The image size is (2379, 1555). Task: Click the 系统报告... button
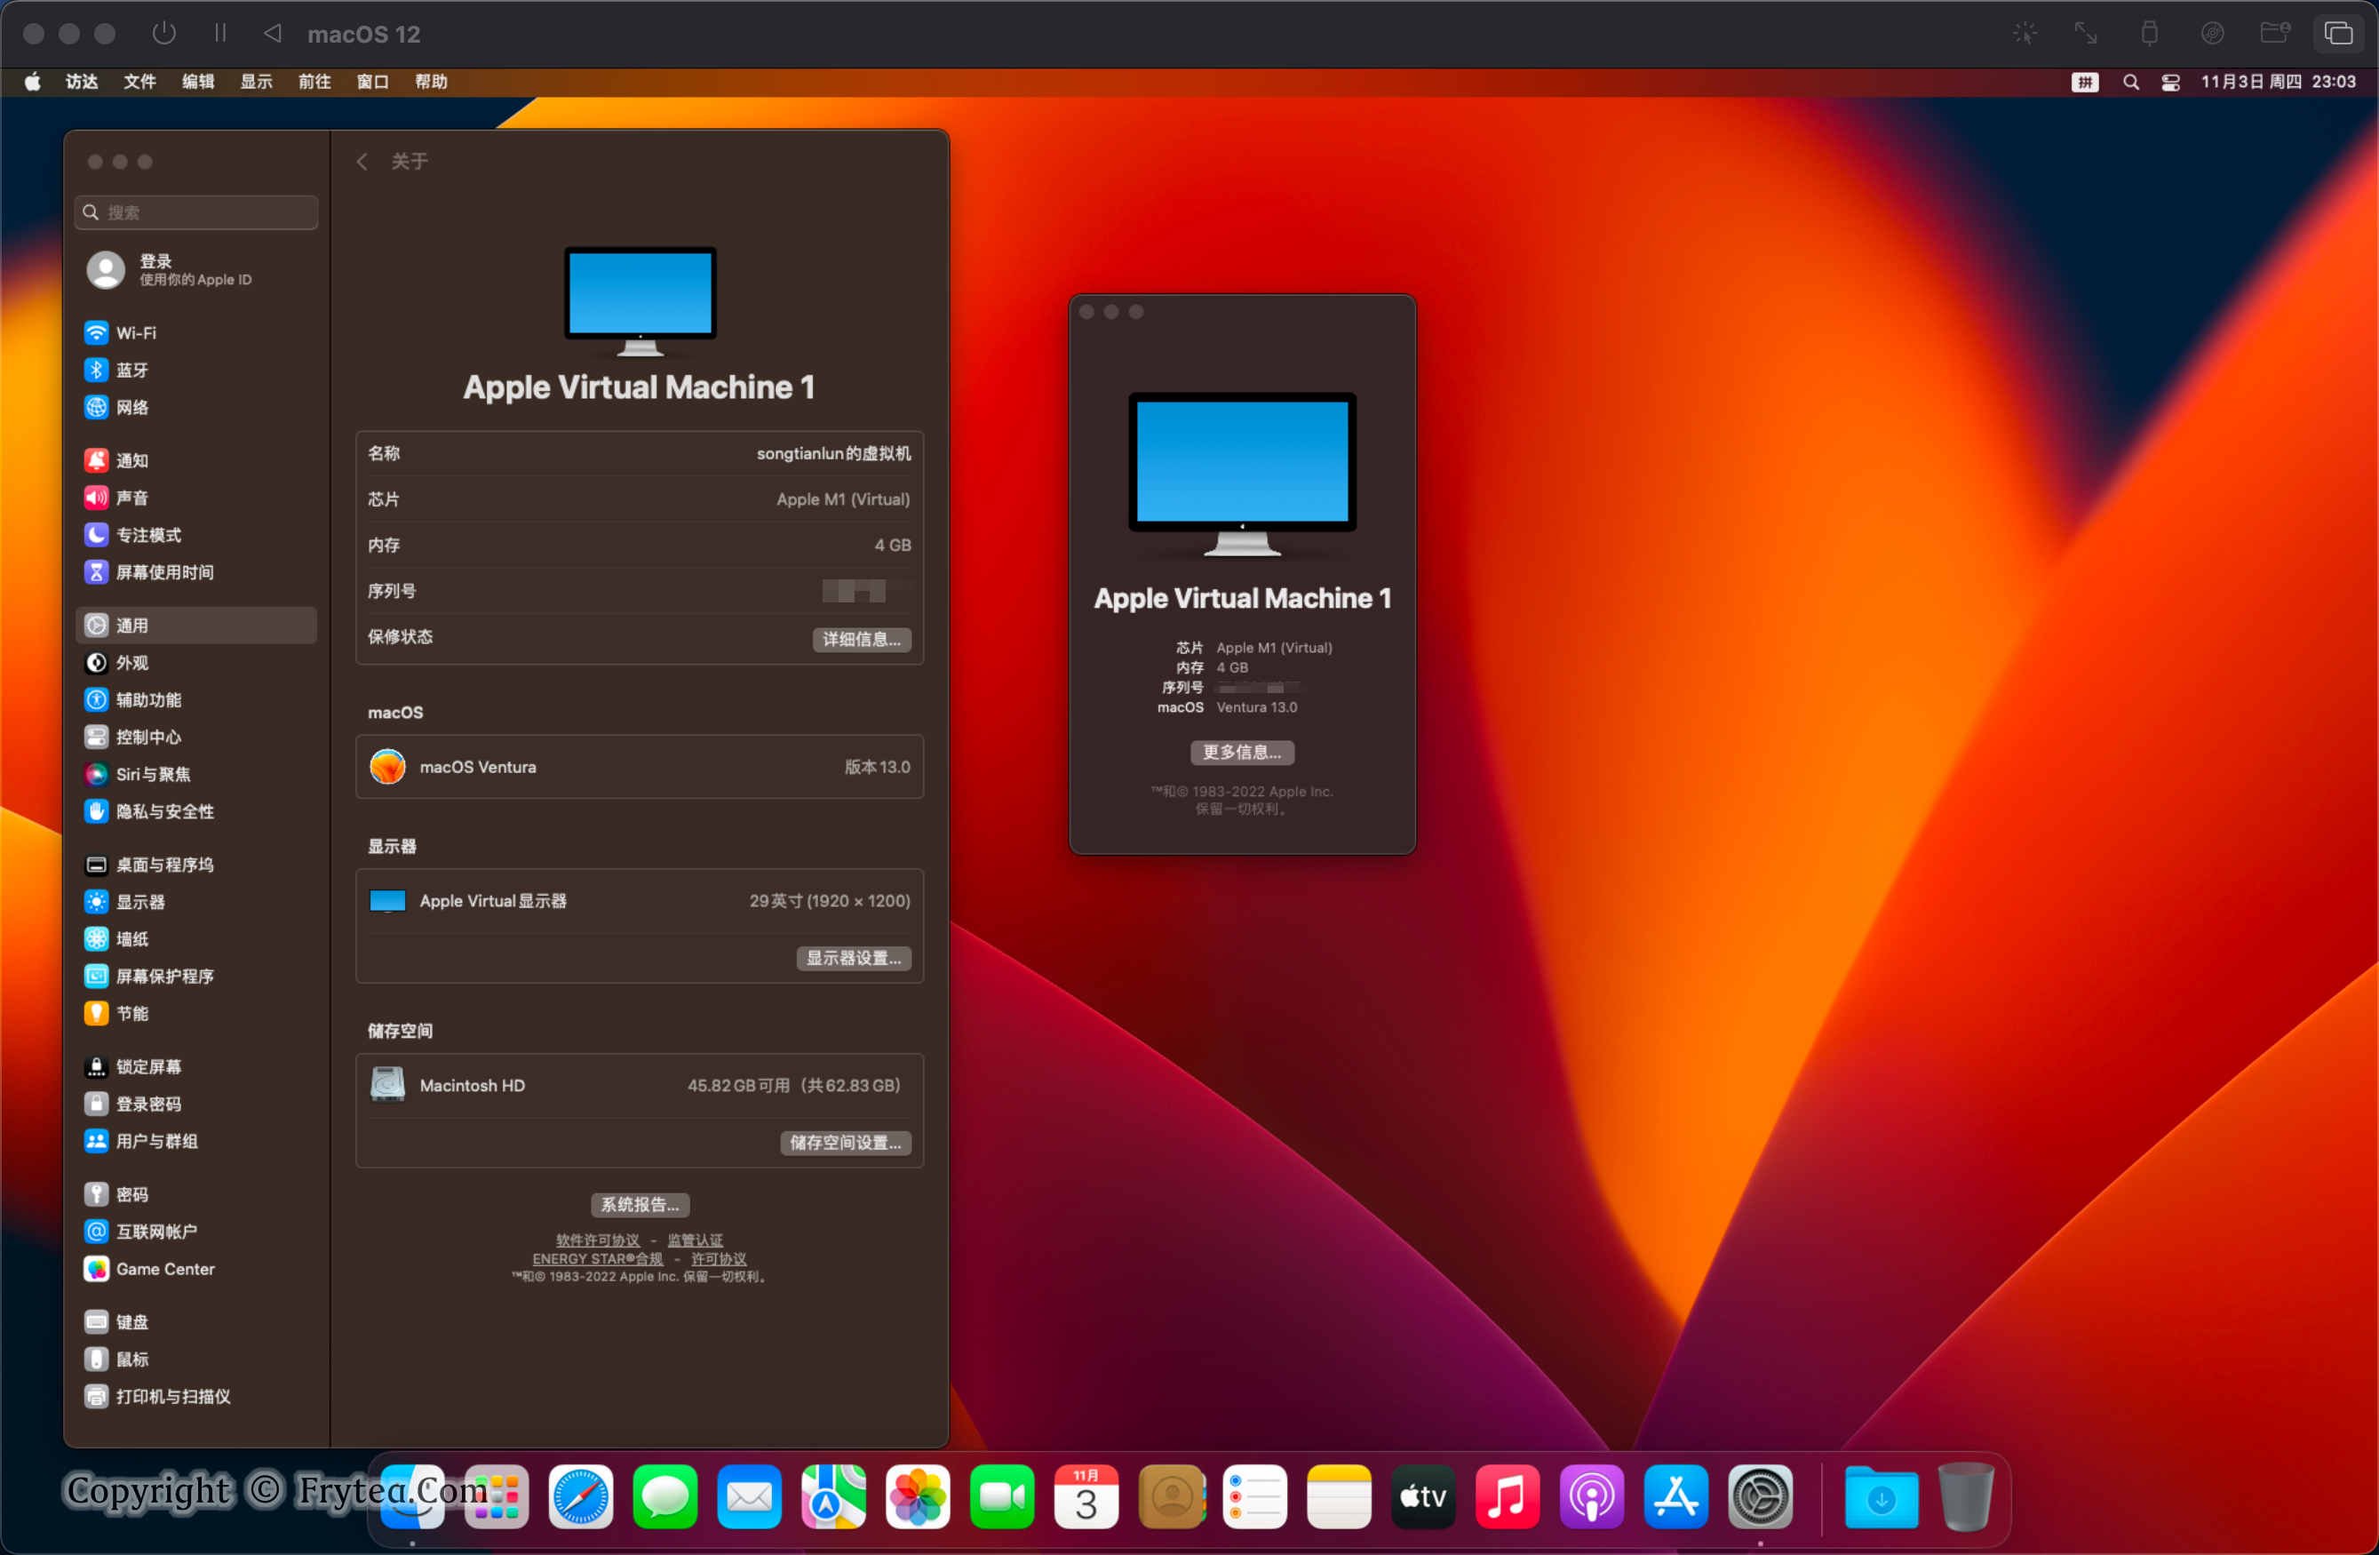tap(640, 1204)
